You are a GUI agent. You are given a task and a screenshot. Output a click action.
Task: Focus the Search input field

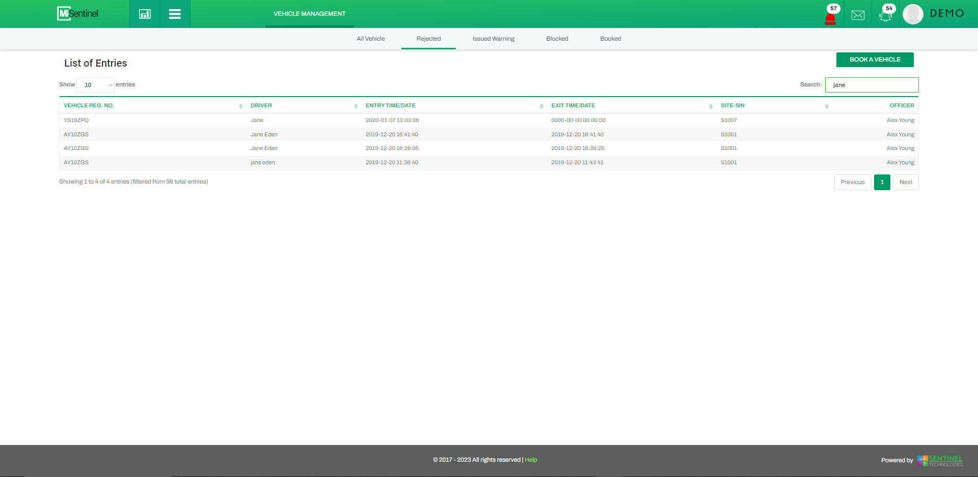[872, 85]
